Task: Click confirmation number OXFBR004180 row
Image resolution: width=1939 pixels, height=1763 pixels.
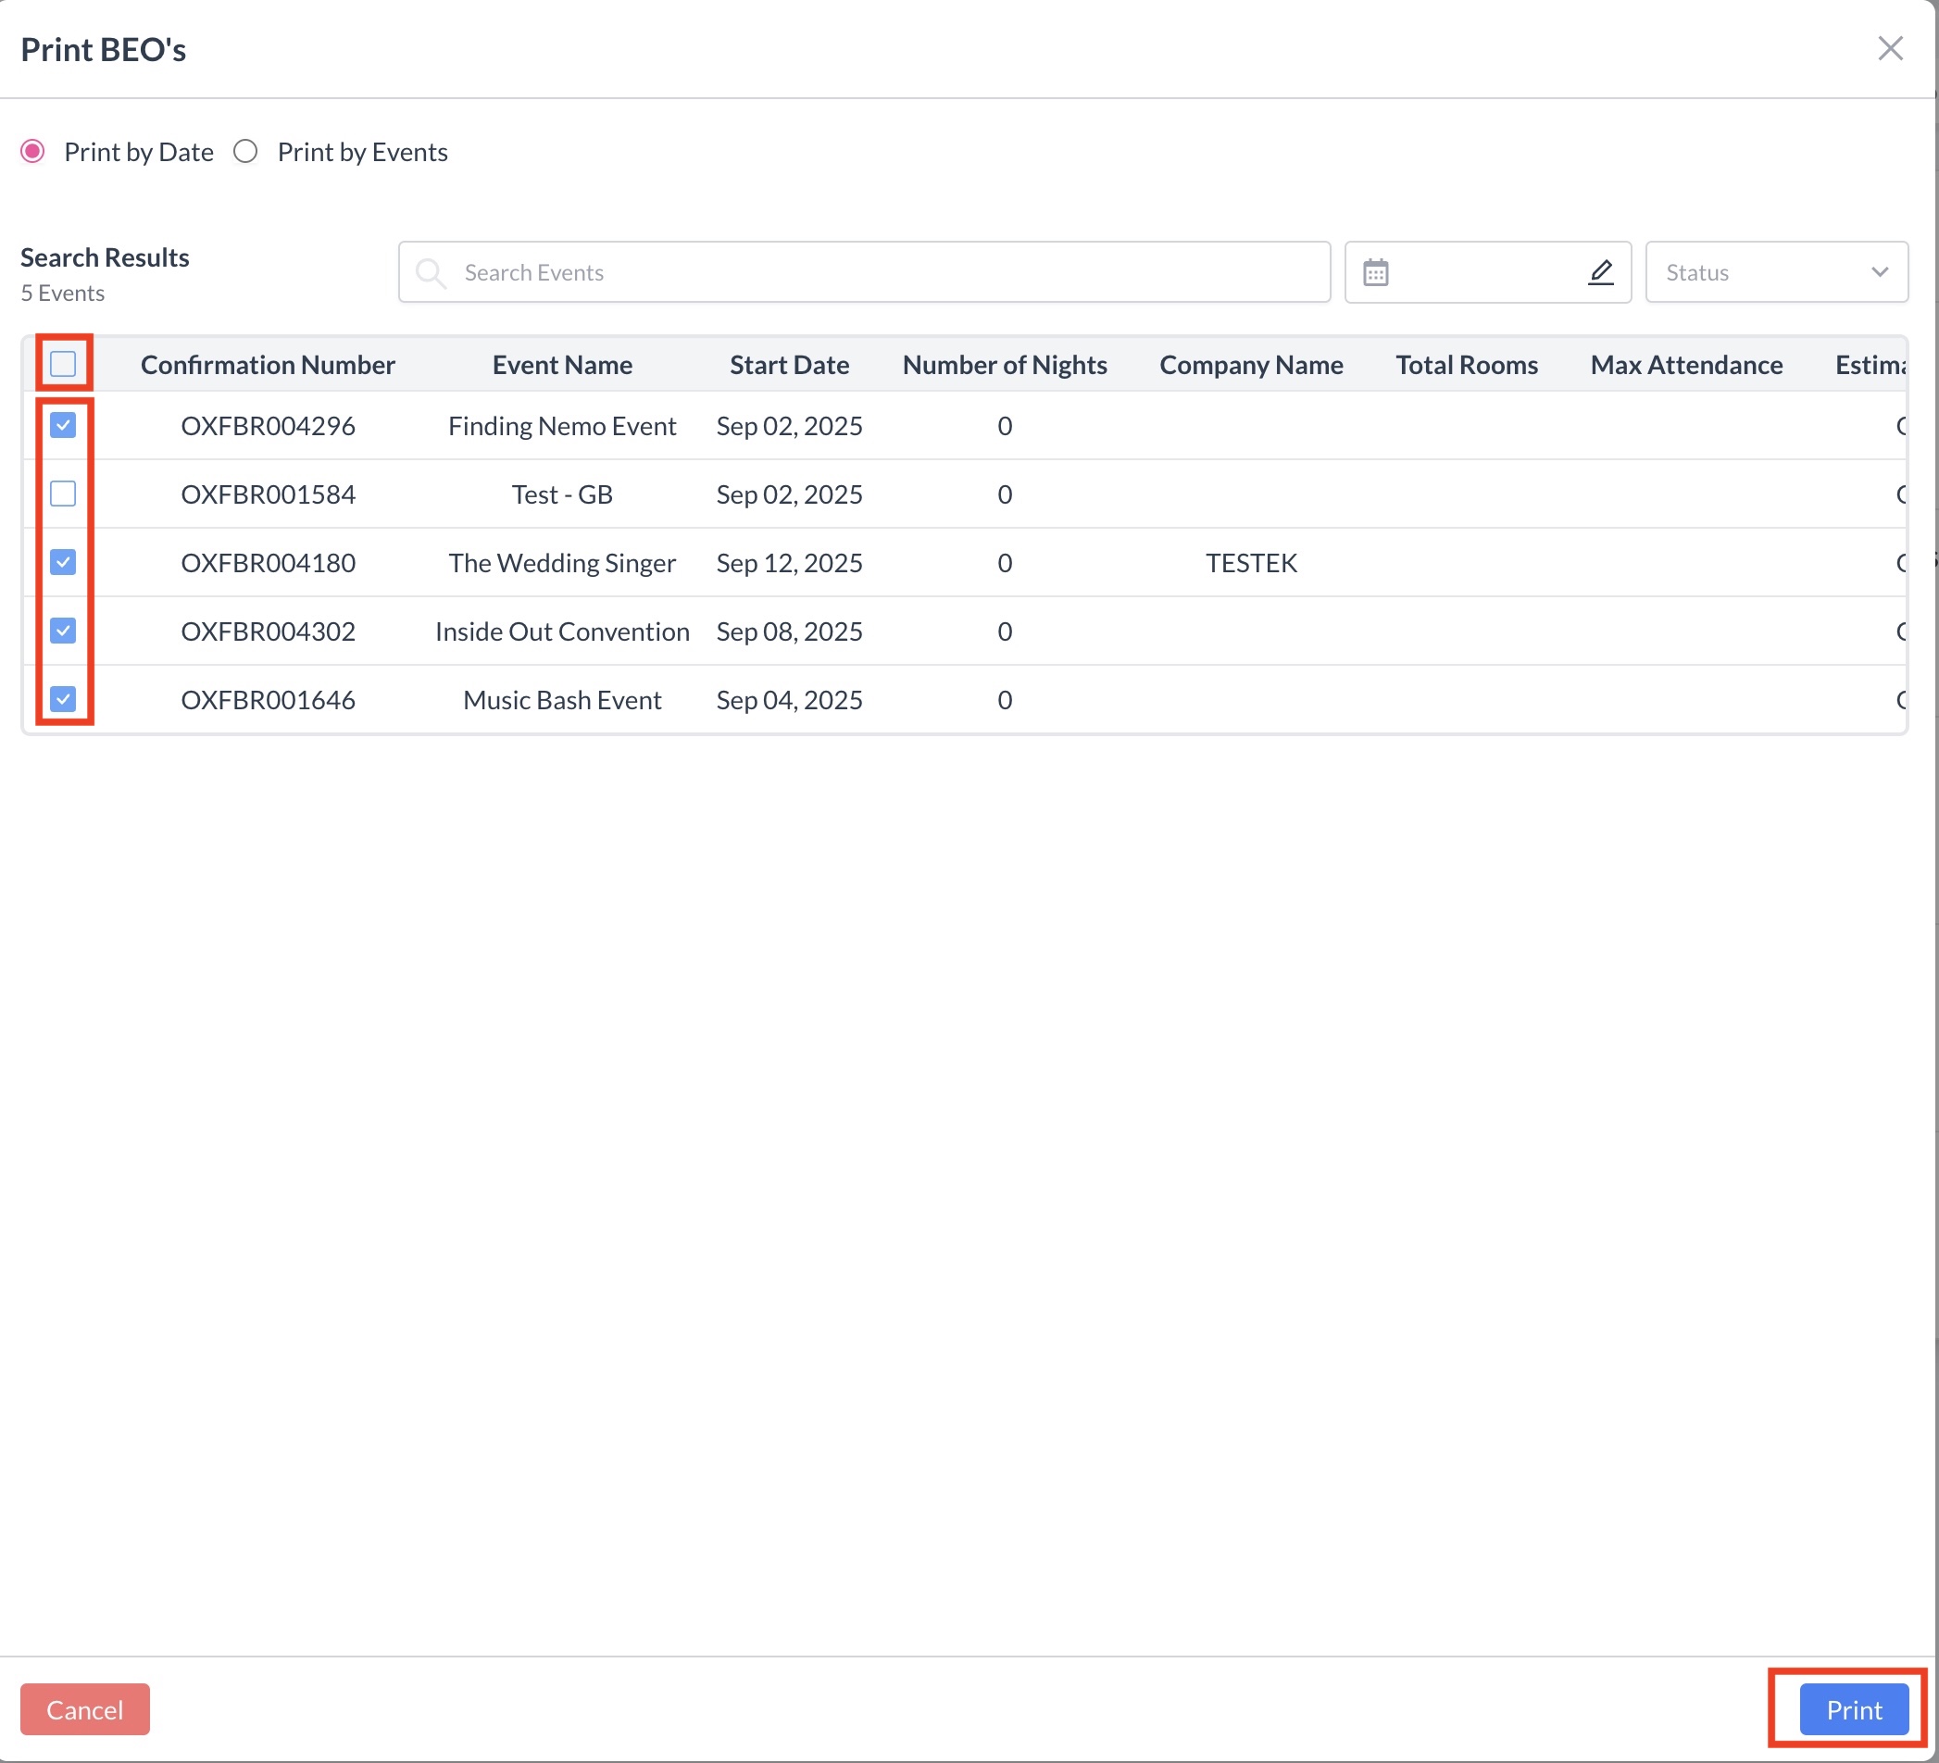Action: (x=268, y=563)
